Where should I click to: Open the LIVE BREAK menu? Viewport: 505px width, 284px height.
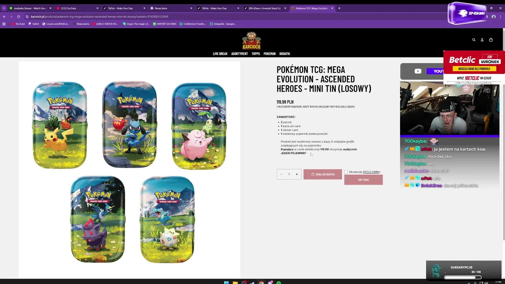click(x=220, y=54)
